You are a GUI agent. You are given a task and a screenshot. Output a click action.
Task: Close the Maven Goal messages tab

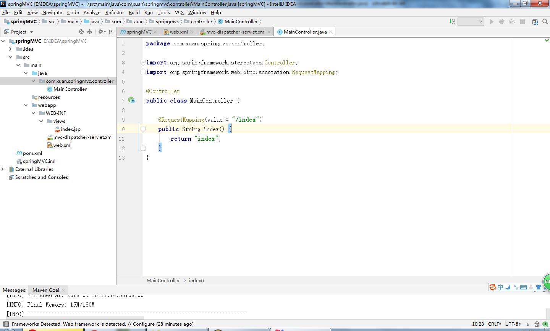click(63, 290)
